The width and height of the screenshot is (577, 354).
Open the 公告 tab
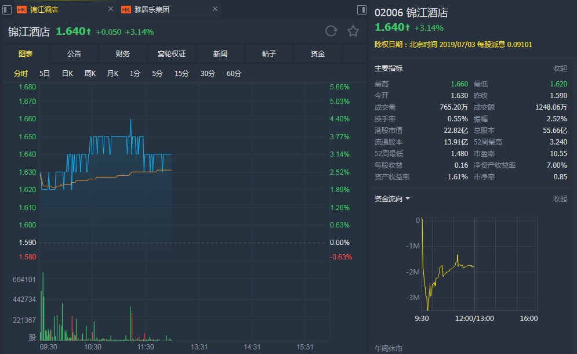pyautogui.click(x=74, y=54)
